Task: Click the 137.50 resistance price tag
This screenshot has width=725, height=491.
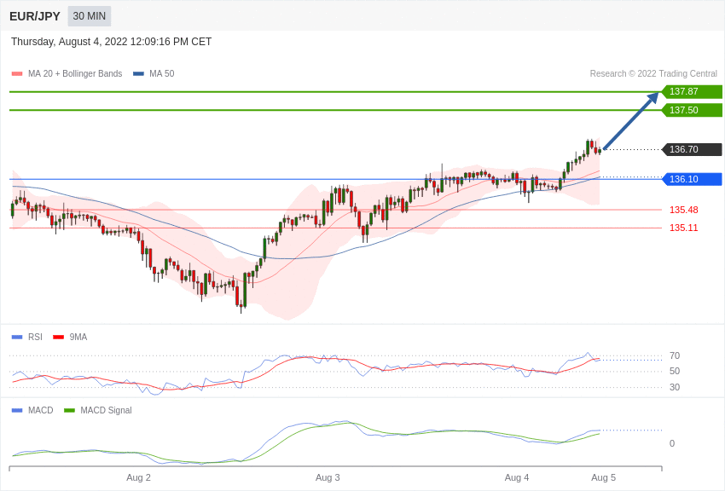Action: (691, 110)
